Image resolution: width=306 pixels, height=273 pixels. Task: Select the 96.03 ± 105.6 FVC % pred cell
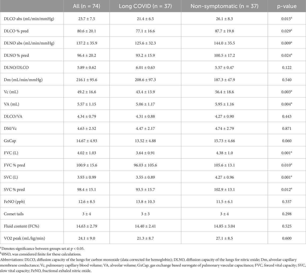145,165
